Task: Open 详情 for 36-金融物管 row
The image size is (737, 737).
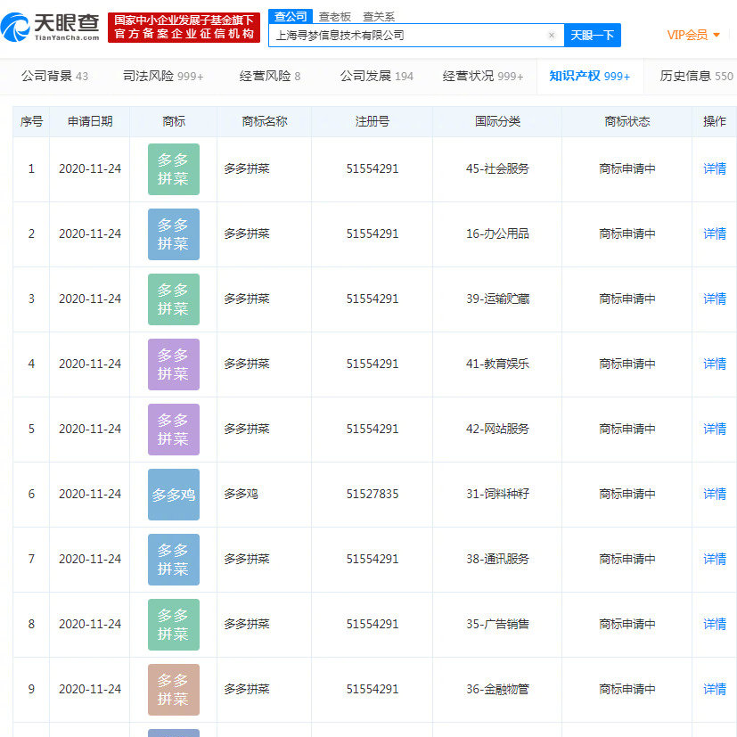Action: (x=715, y=689)
